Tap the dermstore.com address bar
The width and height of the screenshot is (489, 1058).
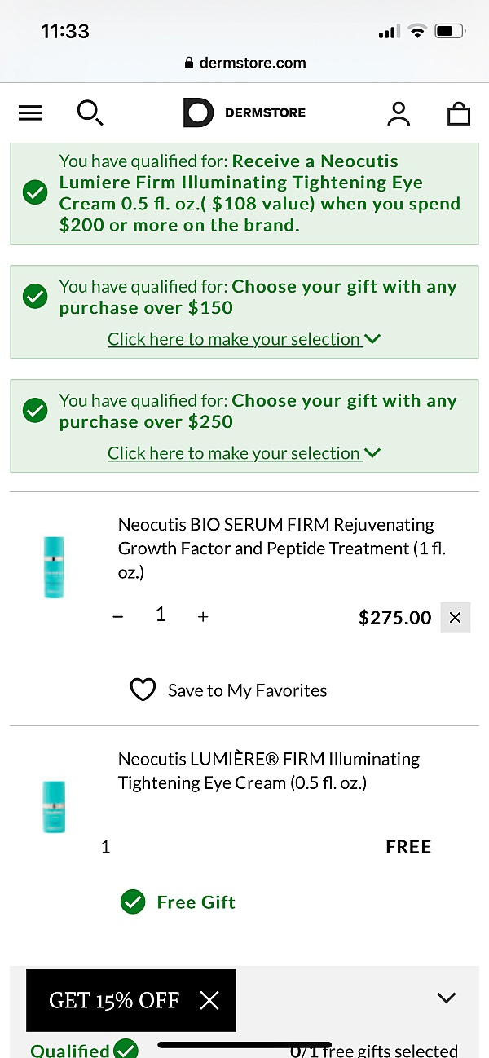click(x=244, y=63)
